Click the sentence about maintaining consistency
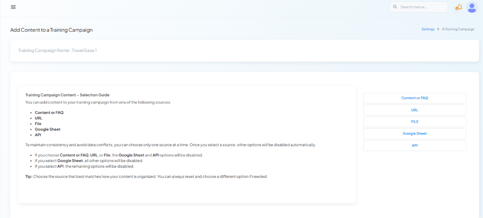 tap(170, 144)
